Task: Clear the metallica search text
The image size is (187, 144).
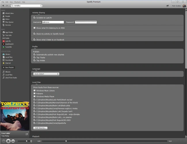Action: tap(41, 5)
